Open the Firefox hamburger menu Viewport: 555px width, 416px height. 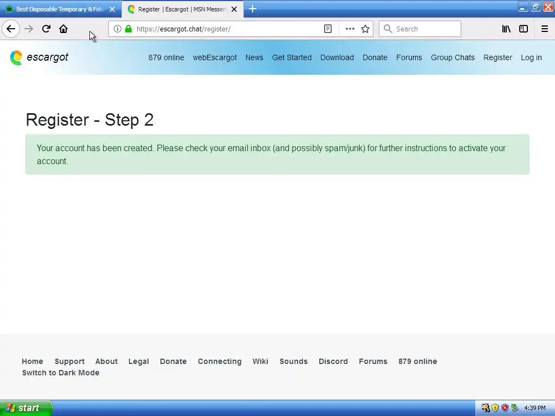544,29
